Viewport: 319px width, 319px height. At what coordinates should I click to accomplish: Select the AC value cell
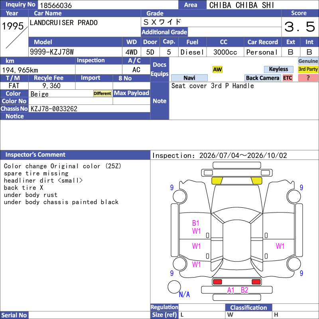pos(136,70)
